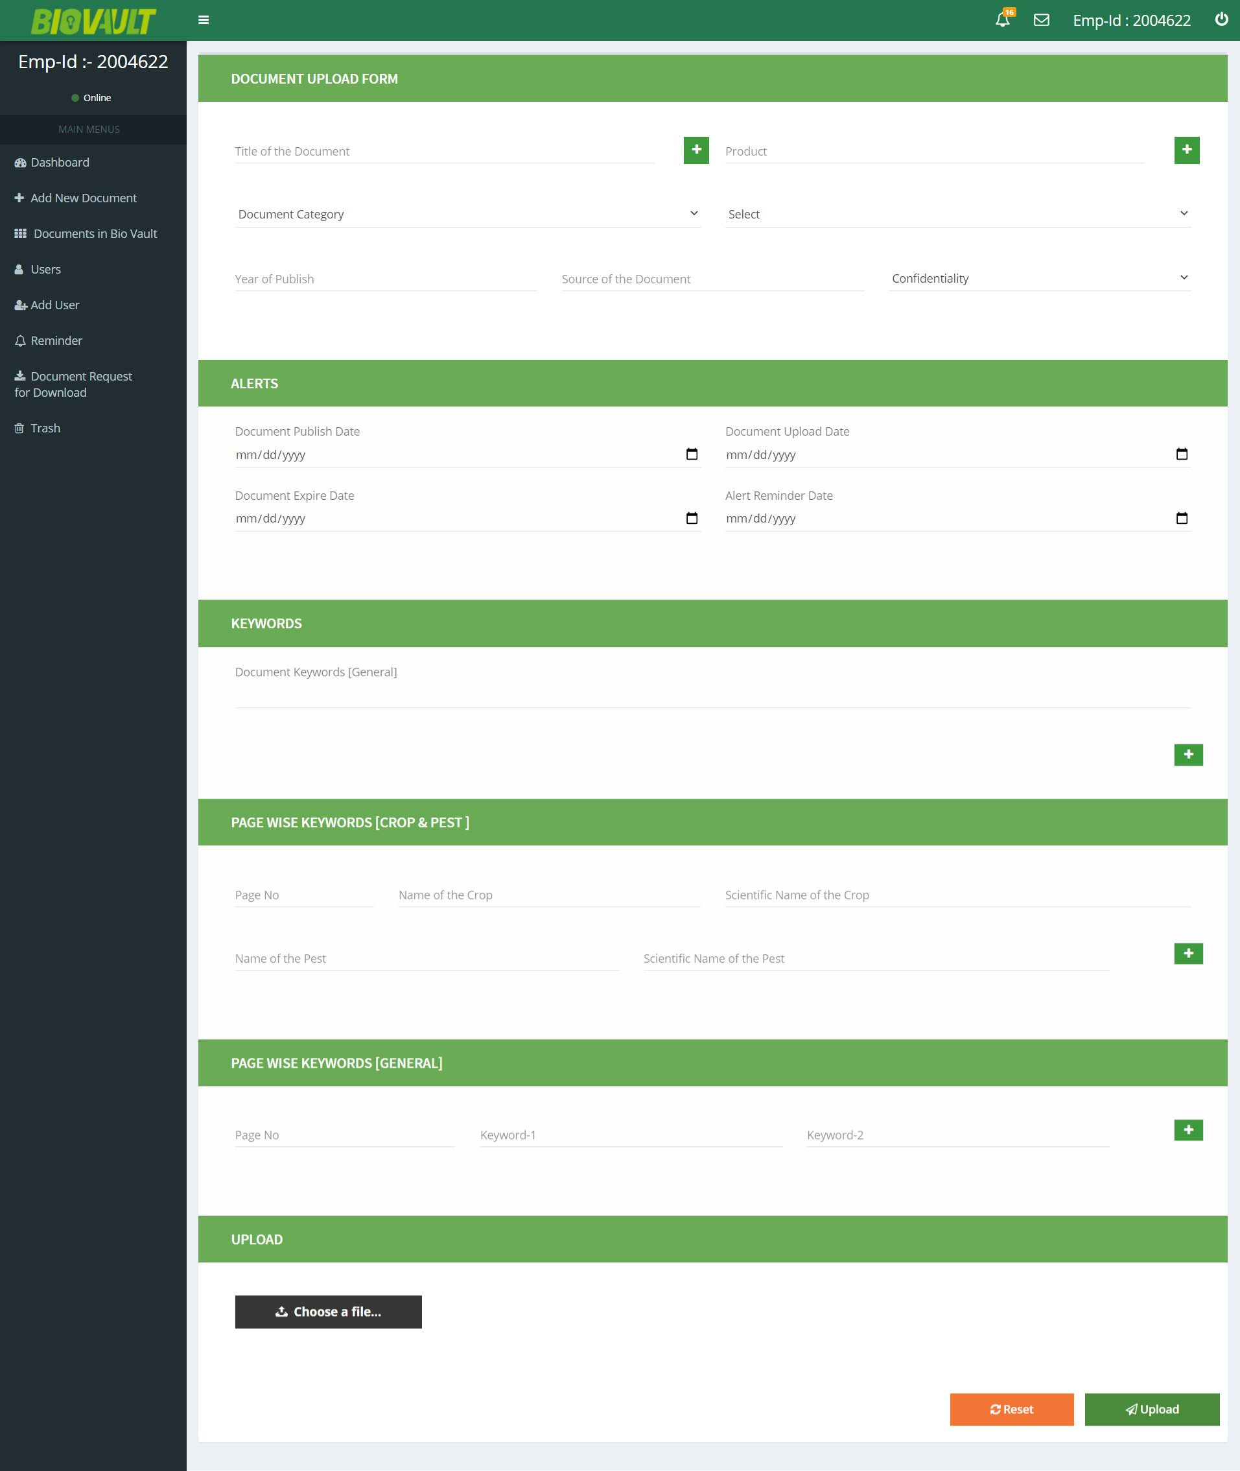Click plus button beside Product field
This screenshot has height=1471, width=1240.
[x=1186, y=150]
